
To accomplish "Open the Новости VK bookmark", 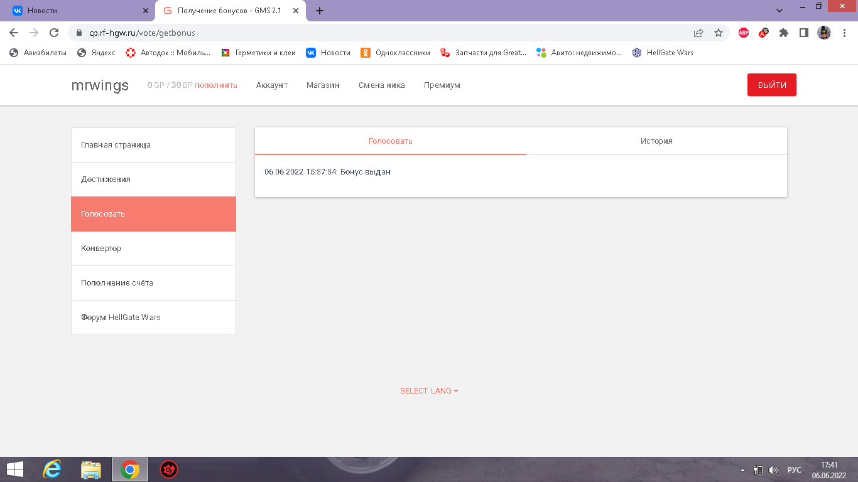I will click(328, 53).
